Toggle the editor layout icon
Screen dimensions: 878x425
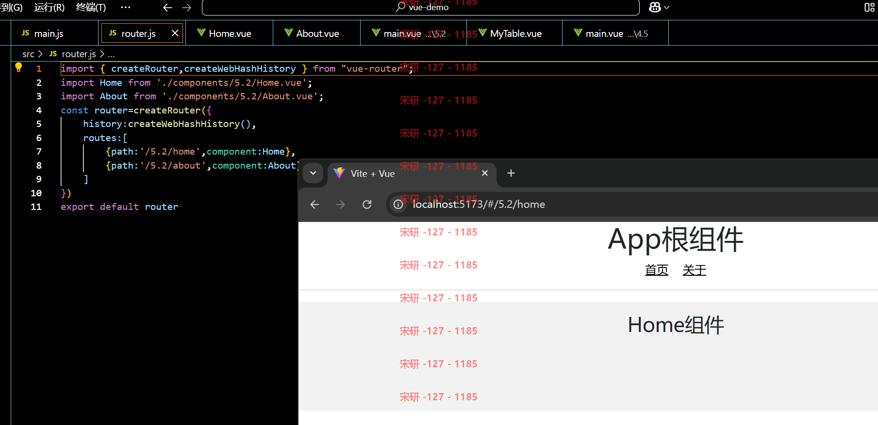click(869, 7)
